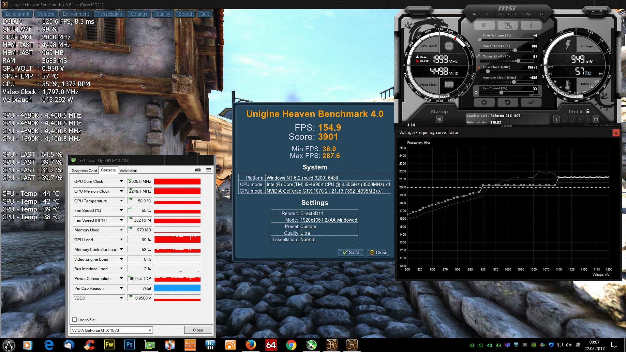
Task: Open Afterburner info (i) button
Action: point(531,25)
